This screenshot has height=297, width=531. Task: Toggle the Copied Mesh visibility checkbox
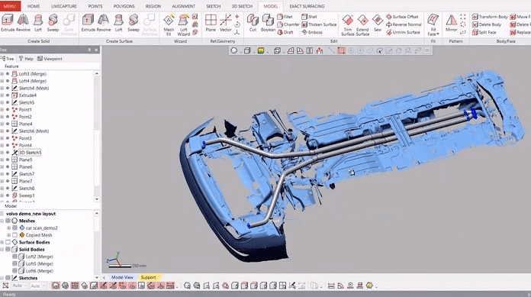tap(14, 235)
